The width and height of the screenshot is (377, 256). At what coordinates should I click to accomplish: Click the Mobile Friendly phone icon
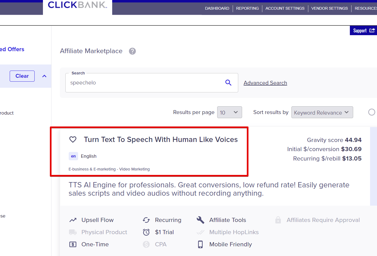point(200,244)
